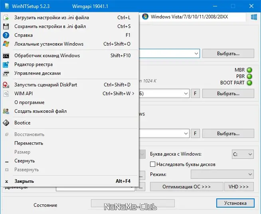
Task: Open Справка menu entry
Action: pyautogui.click(x=70, y=35)
